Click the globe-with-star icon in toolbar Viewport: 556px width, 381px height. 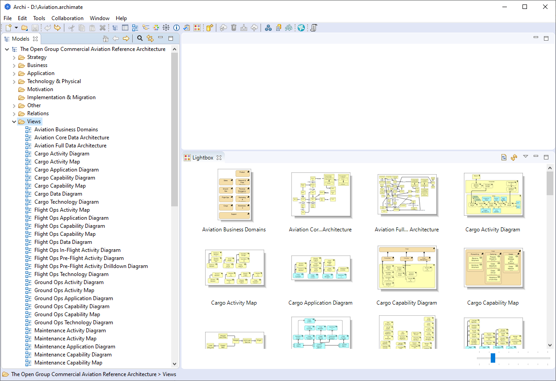pyautogui.click(x=301, y=28)
